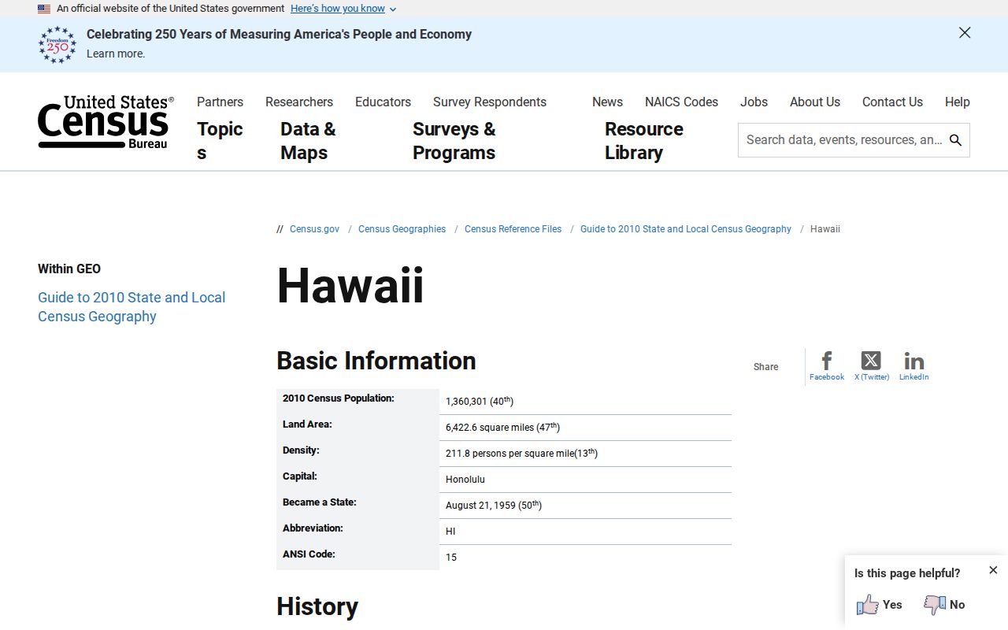Click the land area value 6,422.6 square miles
This screenshot has width=1008, height=630.
click(490, 428)
